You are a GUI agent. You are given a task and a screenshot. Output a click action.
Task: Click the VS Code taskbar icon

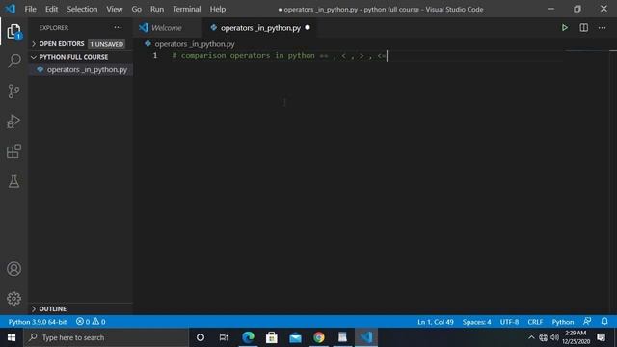click(366, 337)
